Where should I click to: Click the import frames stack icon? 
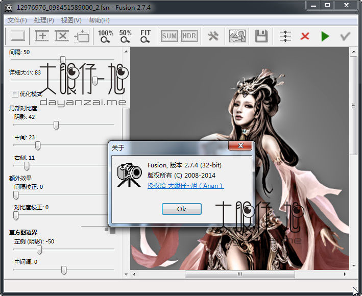click(x=82, y=36)
